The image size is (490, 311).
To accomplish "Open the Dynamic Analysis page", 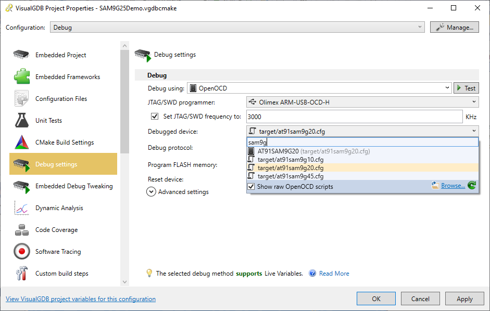I will pos(64,208).
